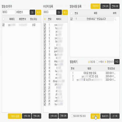Select the 1:1발송 radio option
Image resolution: width=122 pixels, height=122 pixels.
(x=97, y=62)
